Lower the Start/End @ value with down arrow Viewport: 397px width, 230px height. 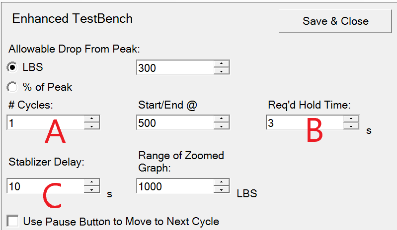221,126
